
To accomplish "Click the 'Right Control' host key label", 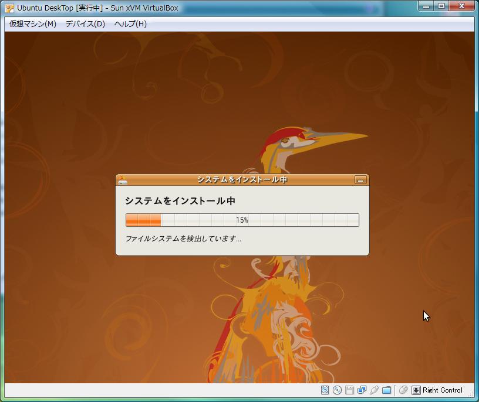I will click(x=443, y=390).
